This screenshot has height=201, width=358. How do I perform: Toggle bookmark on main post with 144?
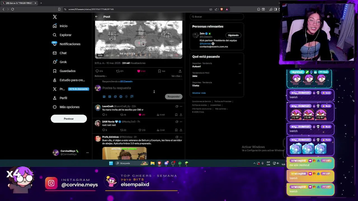(x=161, y=71)
